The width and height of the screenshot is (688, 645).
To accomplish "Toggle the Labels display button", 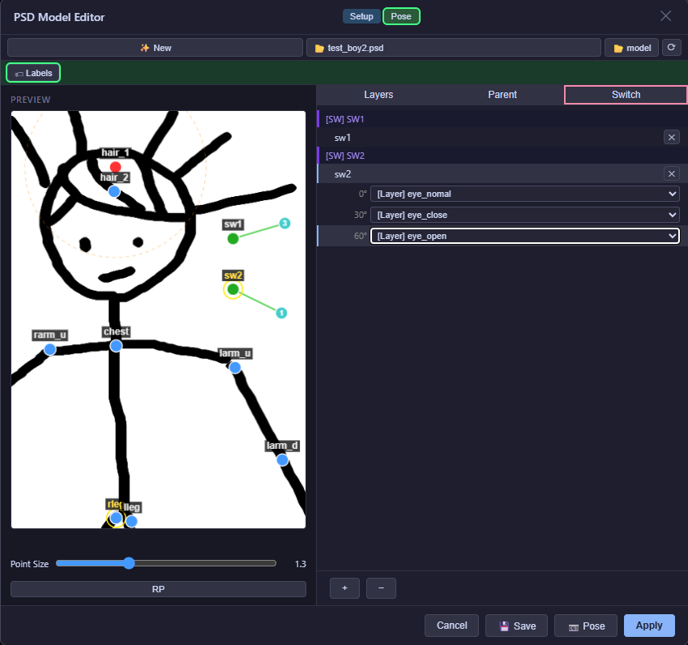I will (x=33, y=73).
